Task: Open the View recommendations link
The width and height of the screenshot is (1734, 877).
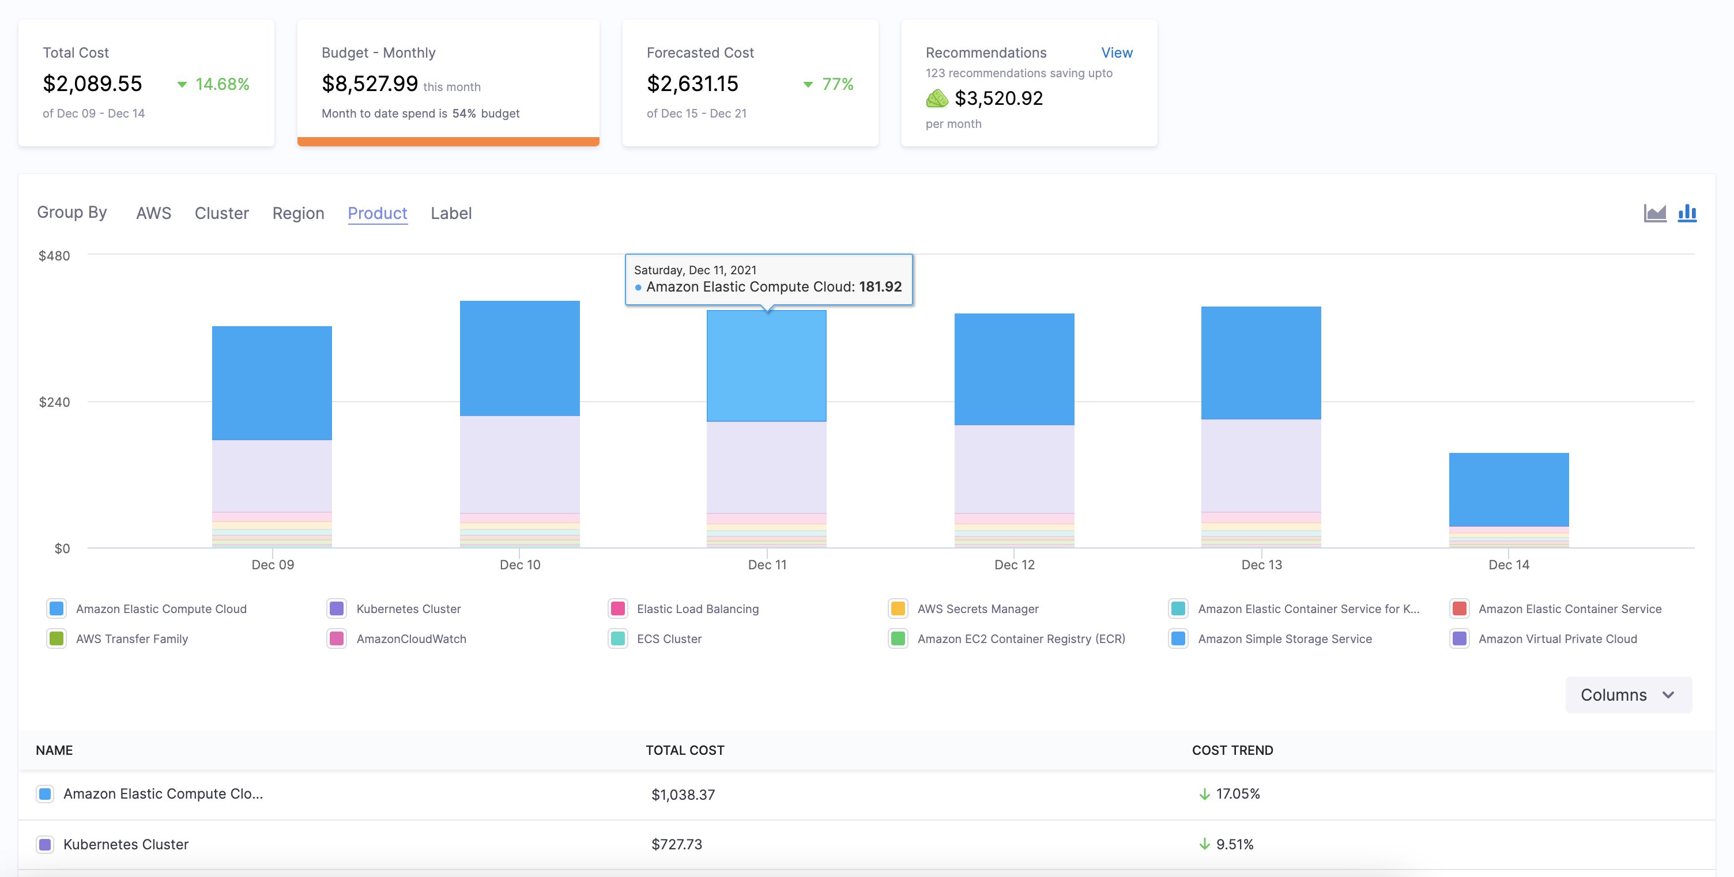Action: [x=1117, y=52]
